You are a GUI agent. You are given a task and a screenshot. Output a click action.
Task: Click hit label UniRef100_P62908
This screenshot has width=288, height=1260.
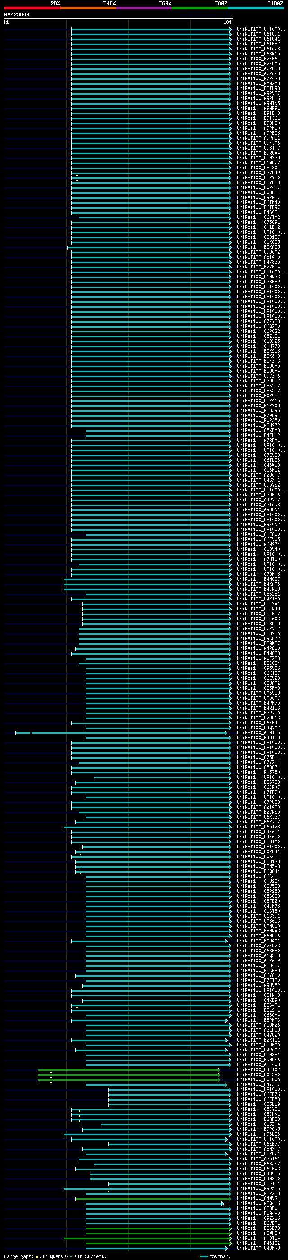(258, 405)
